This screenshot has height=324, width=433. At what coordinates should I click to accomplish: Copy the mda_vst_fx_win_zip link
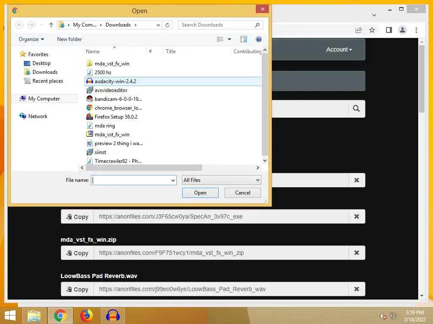(77, 253)
